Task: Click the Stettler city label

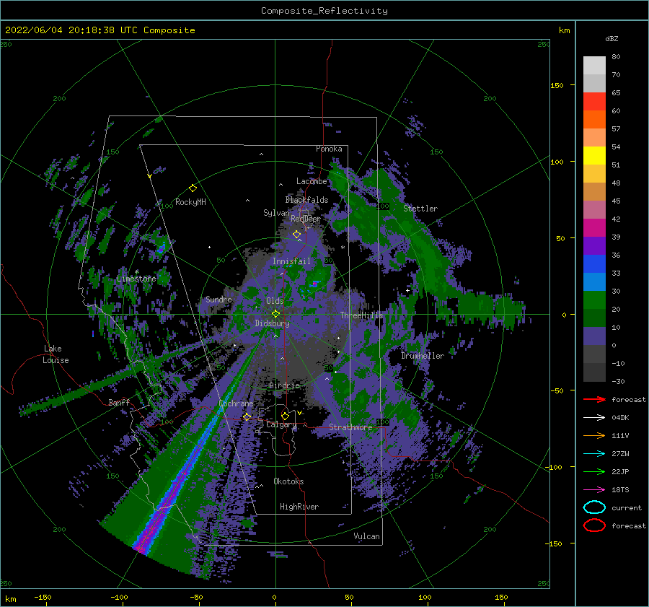Action: tap(420, 209)
